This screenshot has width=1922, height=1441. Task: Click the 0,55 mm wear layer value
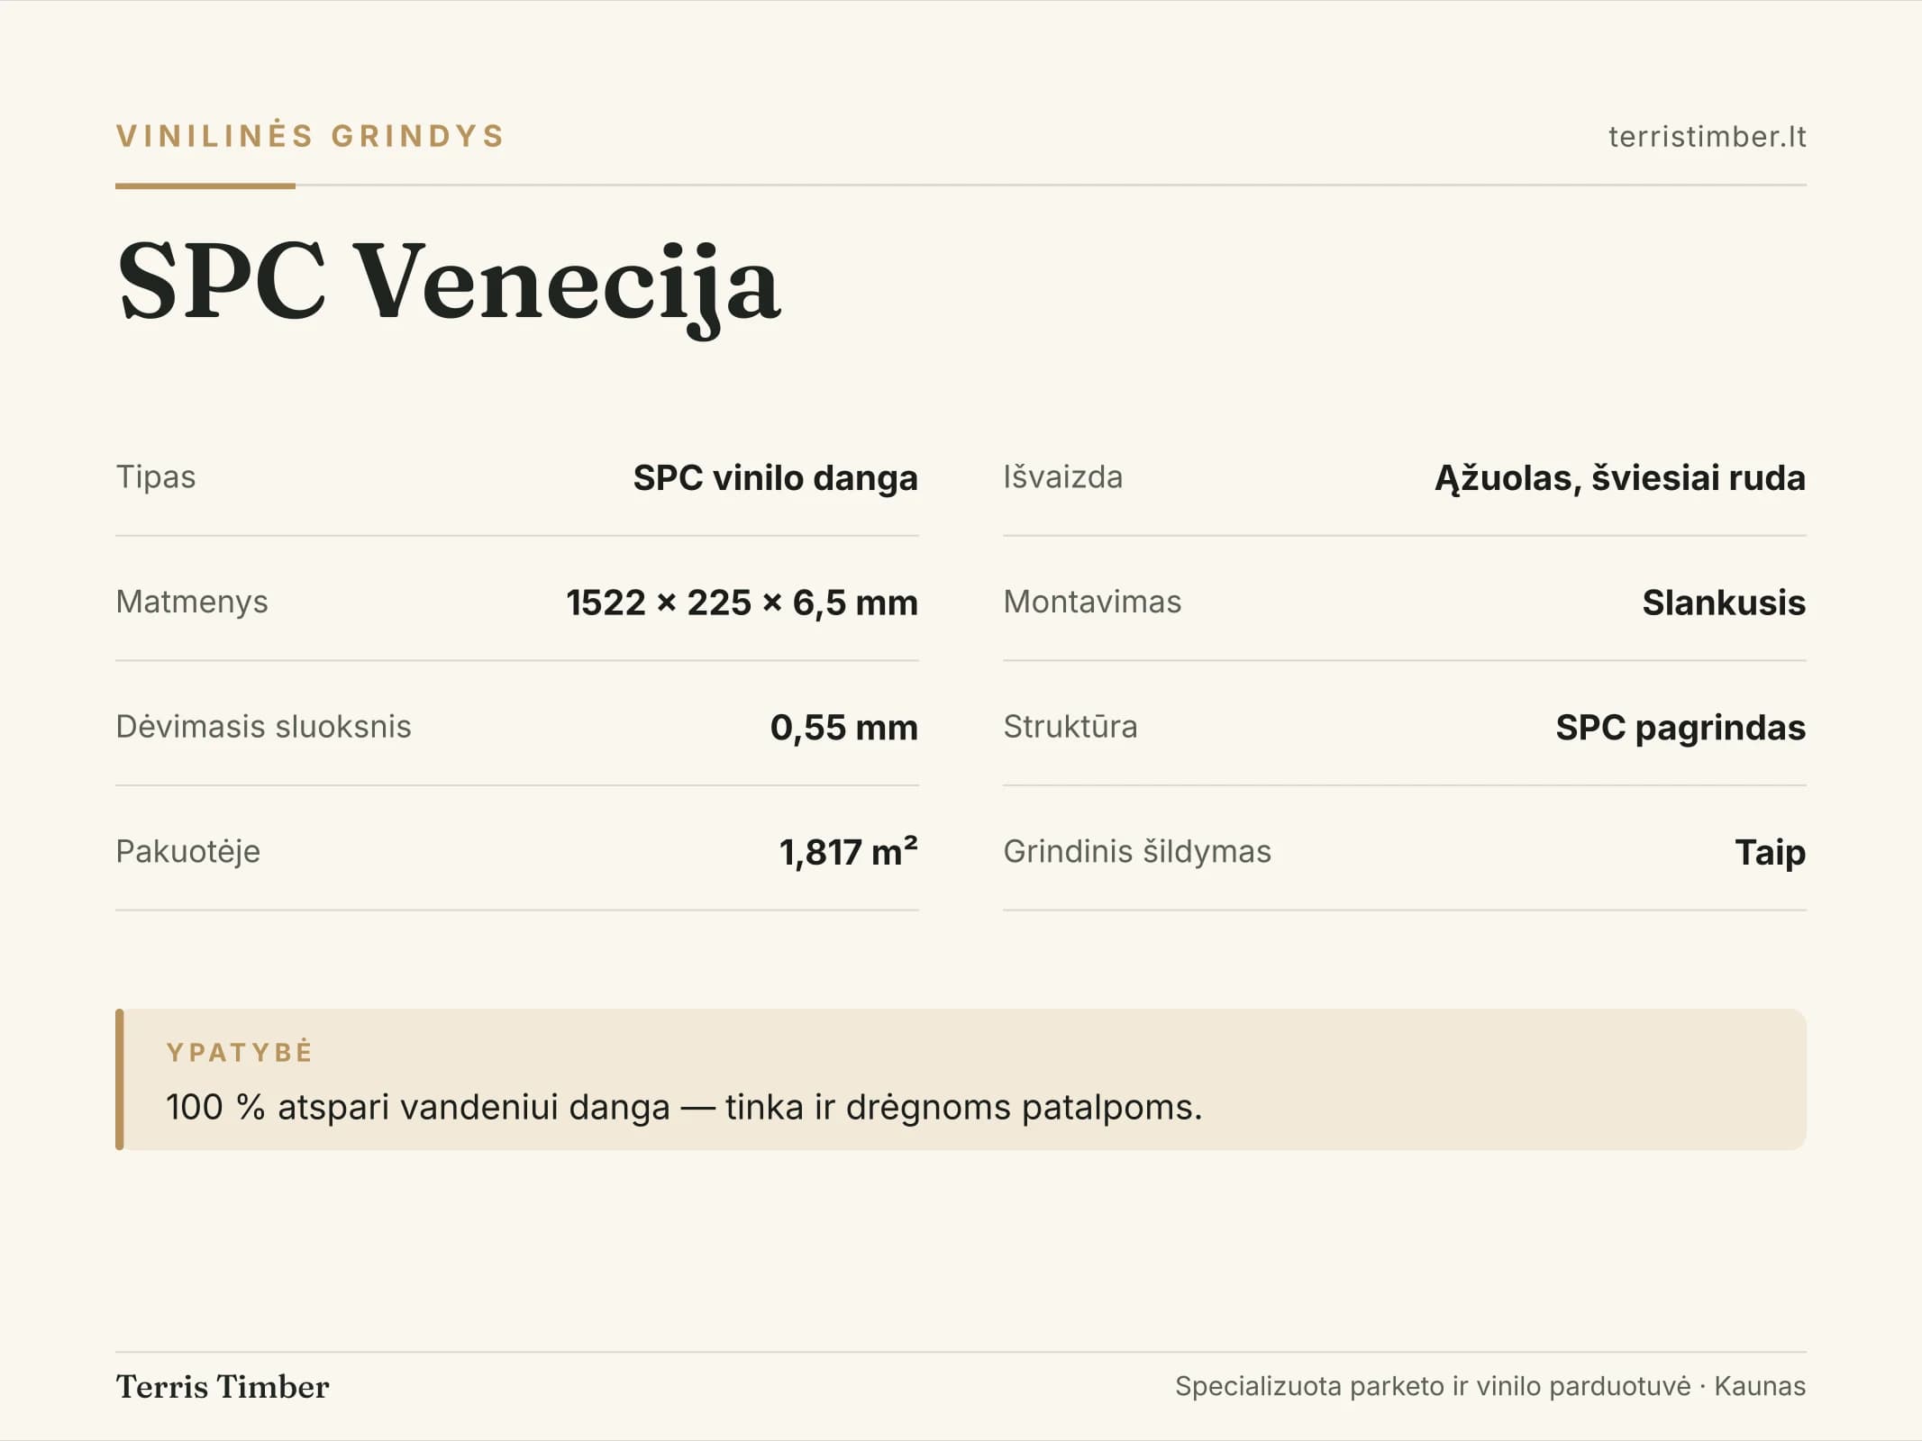click(843, 727)
